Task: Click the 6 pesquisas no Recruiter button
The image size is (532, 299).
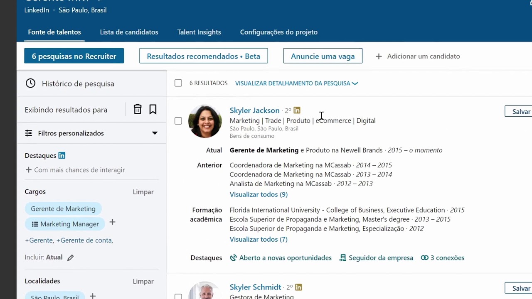Action: 74,56
